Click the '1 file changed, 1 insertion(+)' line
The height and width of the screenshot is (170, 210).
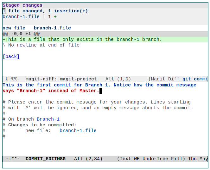tap(45, 11)
